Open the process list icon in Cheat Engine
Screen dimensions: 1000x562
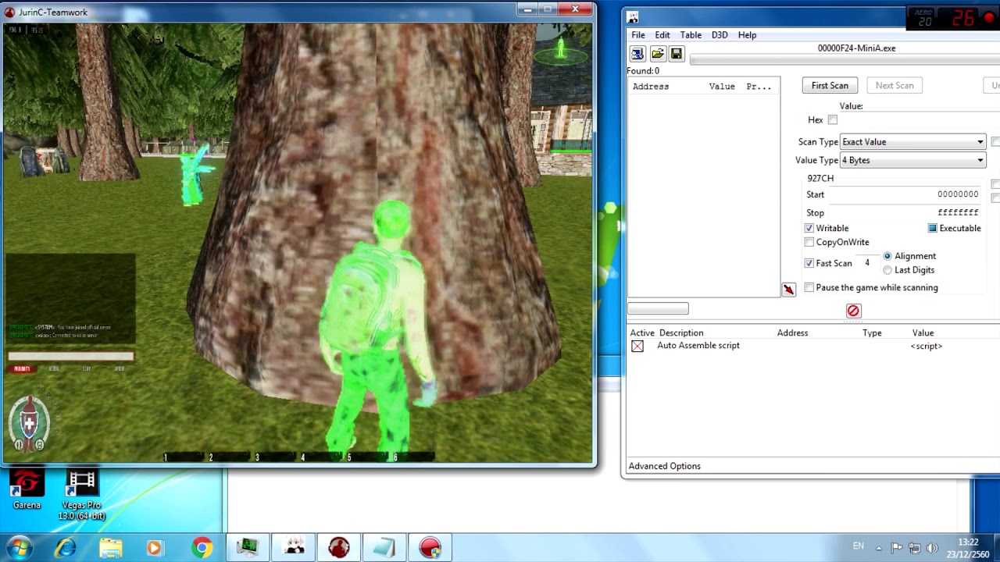pyautogui.click(x=637, y=54)
